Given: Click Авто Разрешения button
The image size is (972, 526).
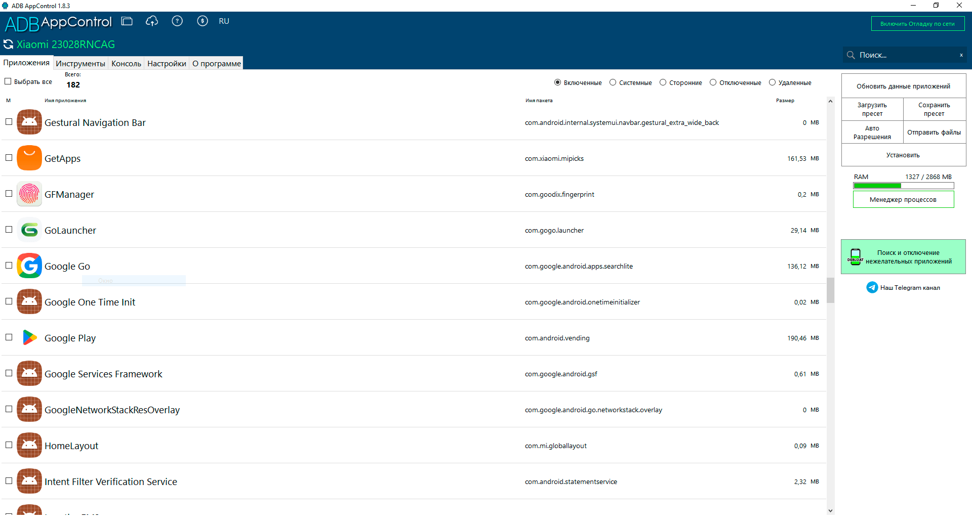Looking at the screenshot, I should pyautogui.click(x=872, y=133).
